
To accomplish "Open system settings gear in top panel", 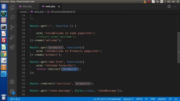I will point(178,2).
